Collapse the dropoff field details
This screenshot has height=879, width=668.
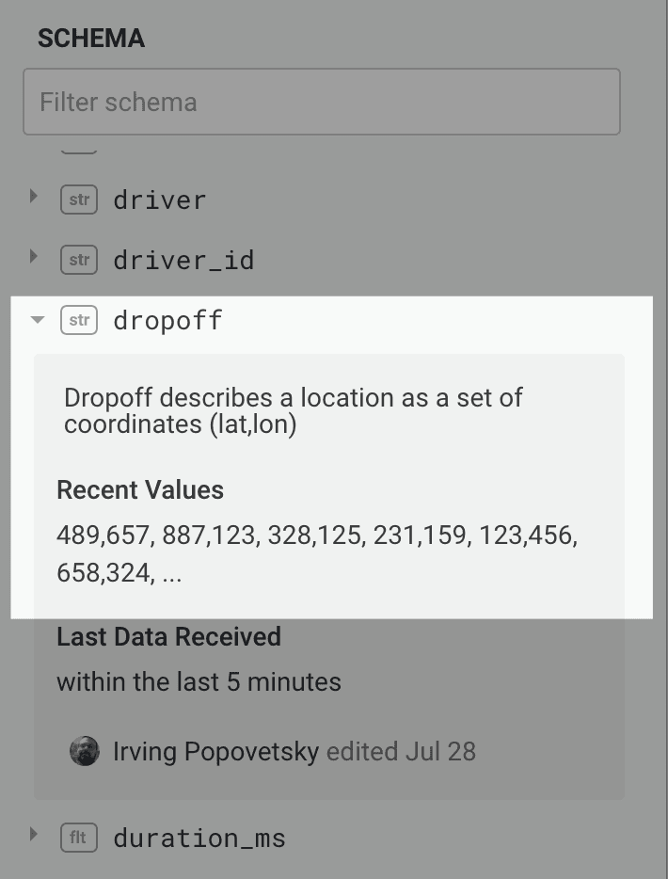pos(37,320)
